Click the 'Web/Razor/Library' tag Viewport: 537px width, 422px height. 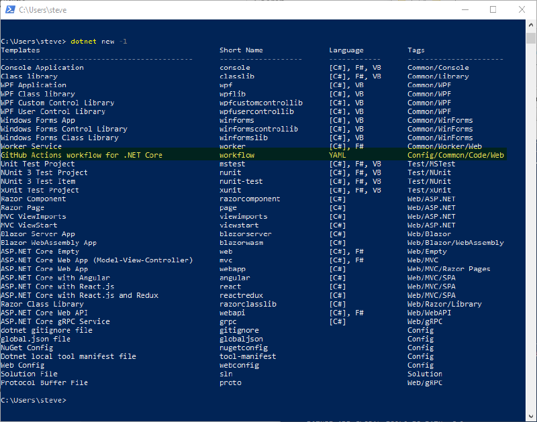pyautogui.click(x=444, y=305)
